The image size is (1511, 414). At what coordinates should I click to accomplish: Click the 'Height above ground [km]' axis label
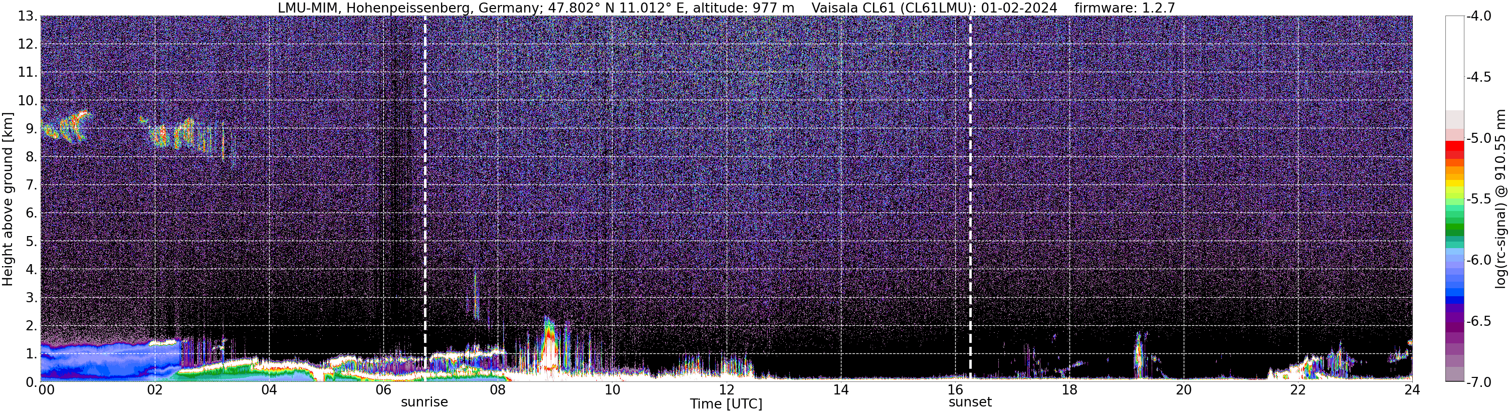(8, 199)
